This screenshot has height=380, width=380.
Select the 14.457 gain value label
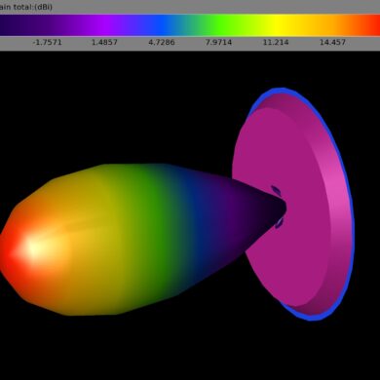[332, 42]
